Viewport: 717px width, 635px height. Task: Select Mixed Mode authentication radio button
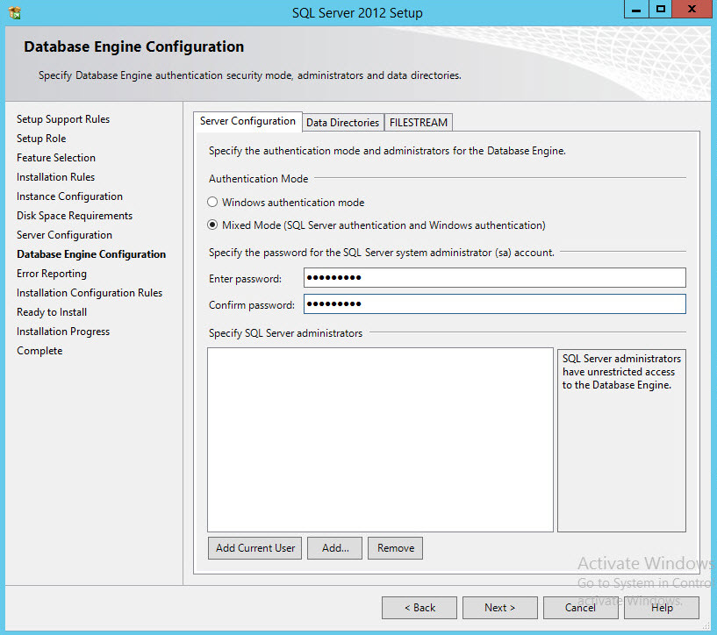pos(212,225)
